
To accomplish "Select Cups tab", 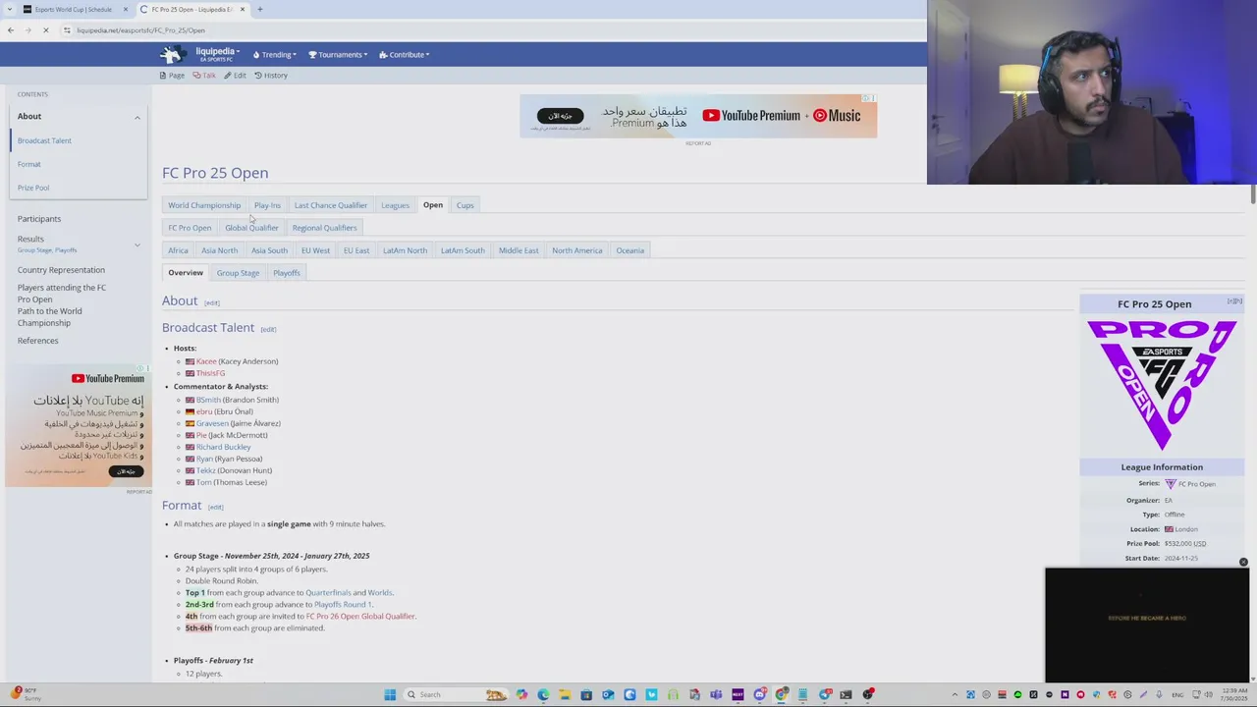I will point(465,205).
